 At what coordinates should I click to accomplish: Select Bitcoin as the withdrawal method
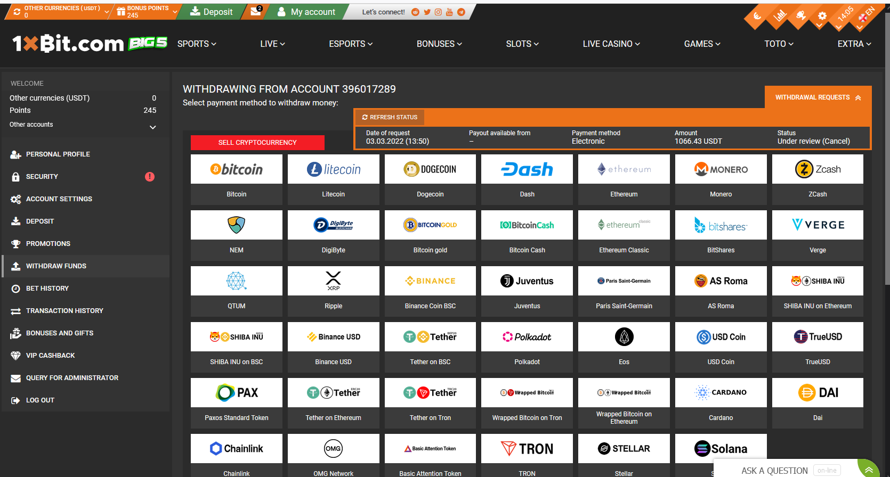point(237,179)
